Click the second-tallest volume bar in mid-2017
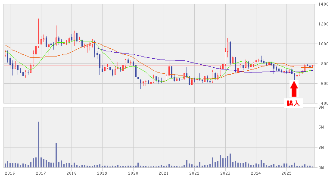The height and width of the screenshot is (176, 330). [x=56, y=155]
